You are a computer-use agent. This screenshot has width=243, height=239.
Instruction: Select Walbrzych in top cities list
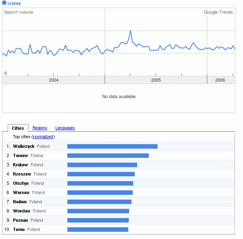[x=24, y=146]
